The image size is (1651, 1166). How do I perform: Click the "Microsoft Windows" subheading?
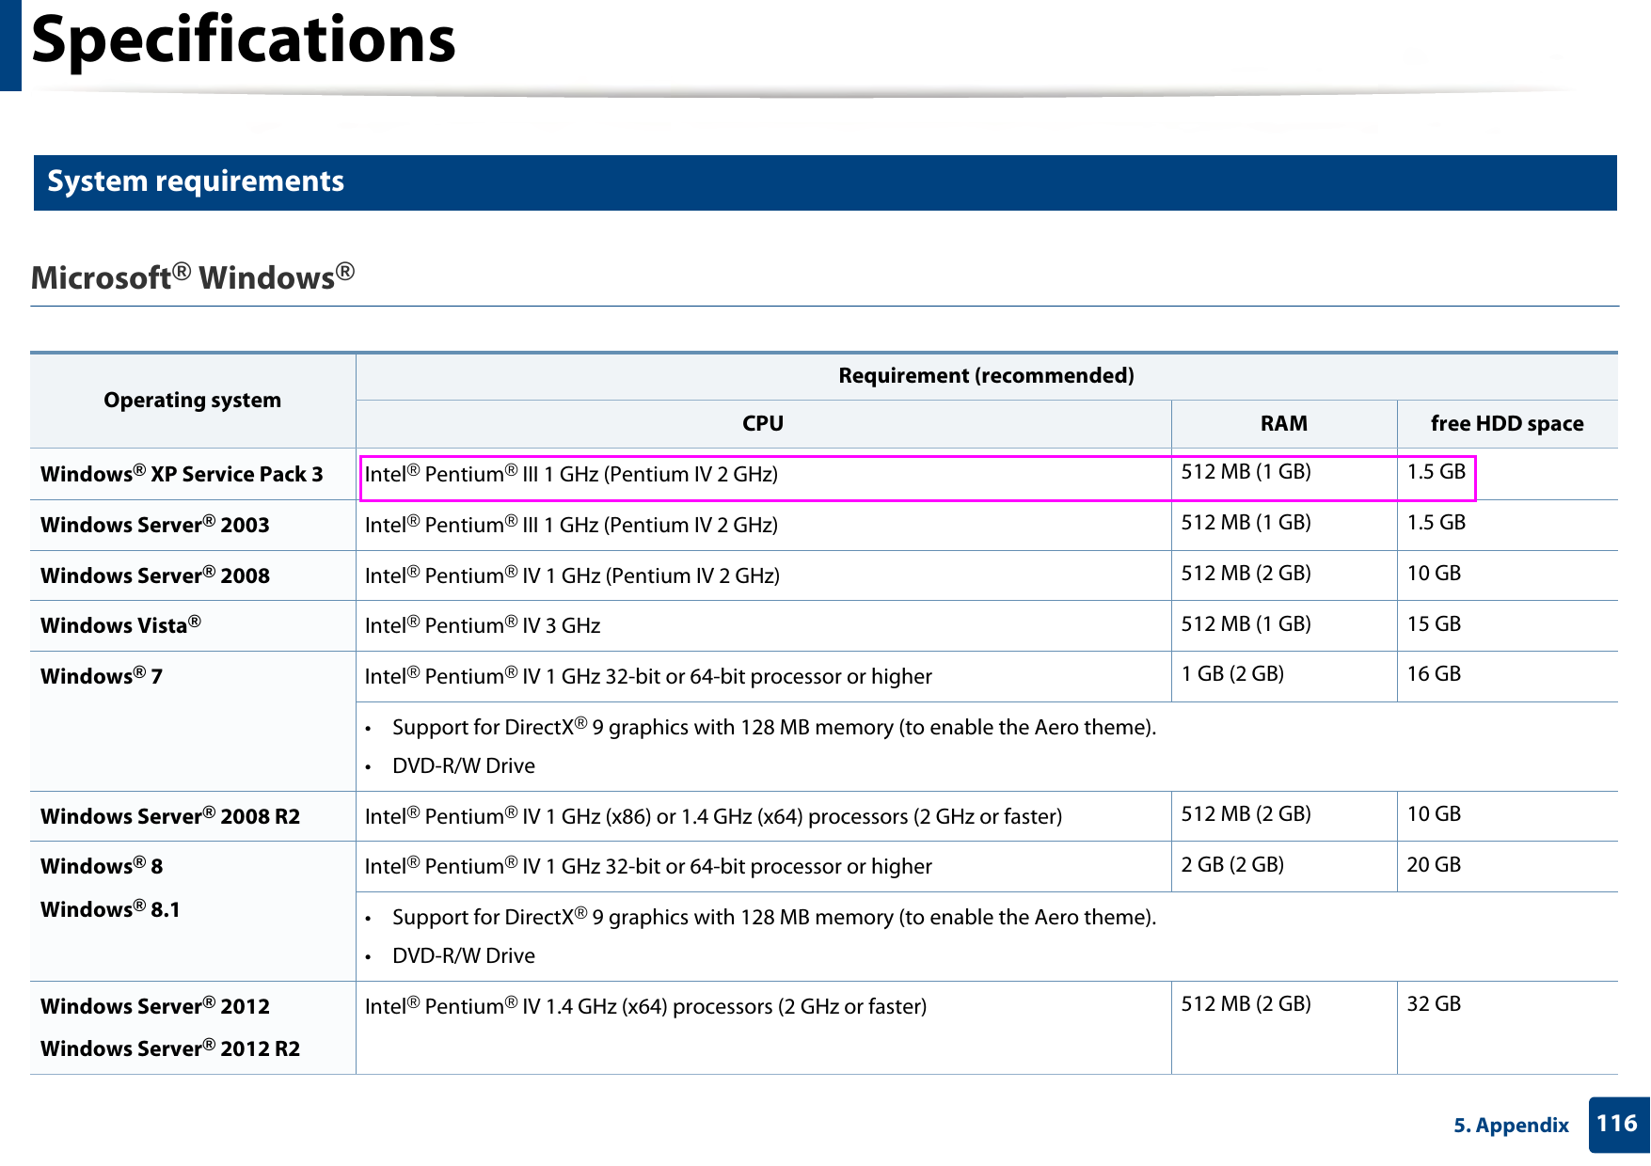[193, 276]
